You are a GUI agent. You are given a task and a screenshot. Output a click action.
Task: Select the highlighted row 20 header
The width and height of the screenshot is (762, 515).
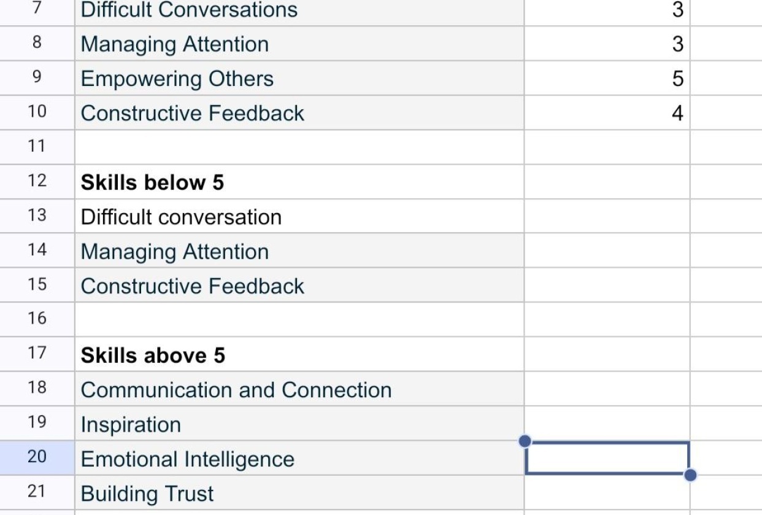click(x=37, y=457)
